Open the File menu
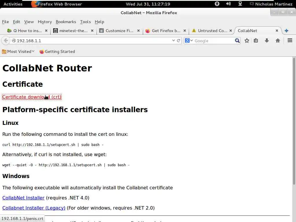 (5, 22)
